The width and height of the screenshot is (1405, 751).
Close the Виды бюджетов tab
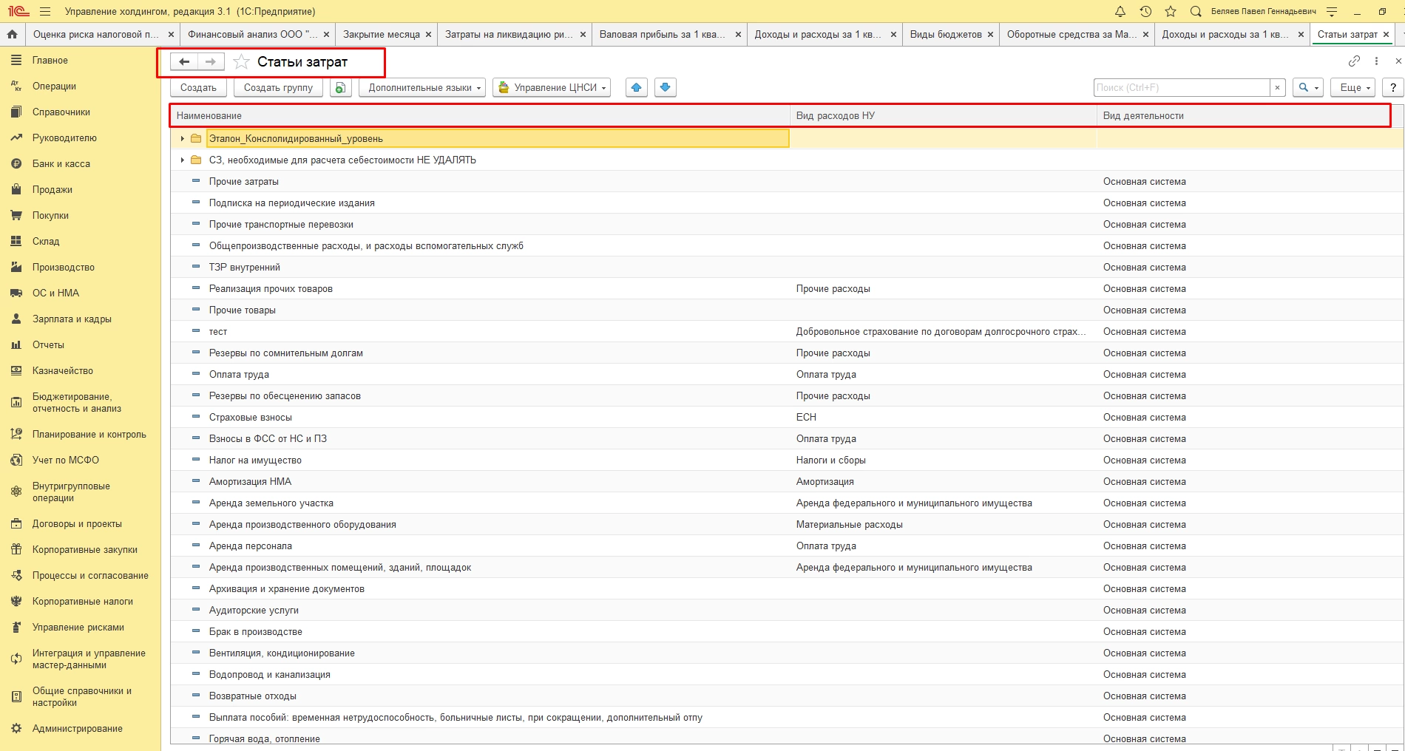[x=990, y=35]
